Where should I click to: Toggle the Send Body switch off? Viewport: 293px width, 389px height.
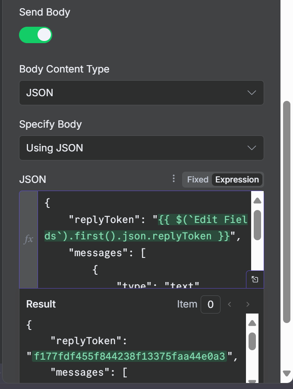click(35, 35)
